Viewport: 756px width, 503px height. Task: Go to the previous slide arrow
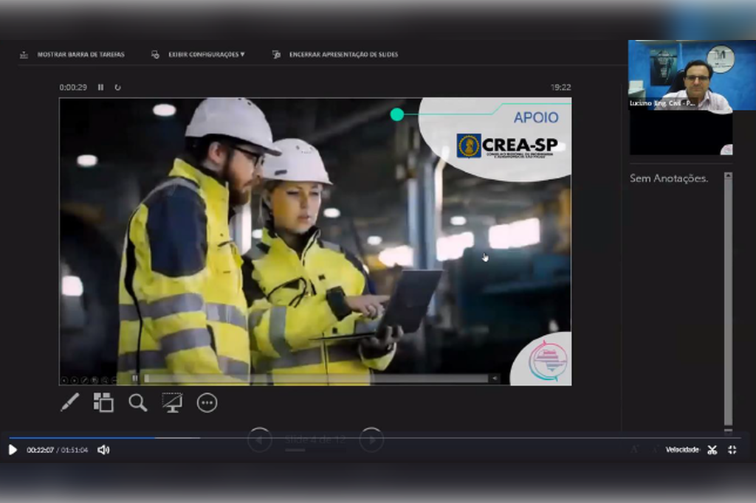[x=259, y=440]
